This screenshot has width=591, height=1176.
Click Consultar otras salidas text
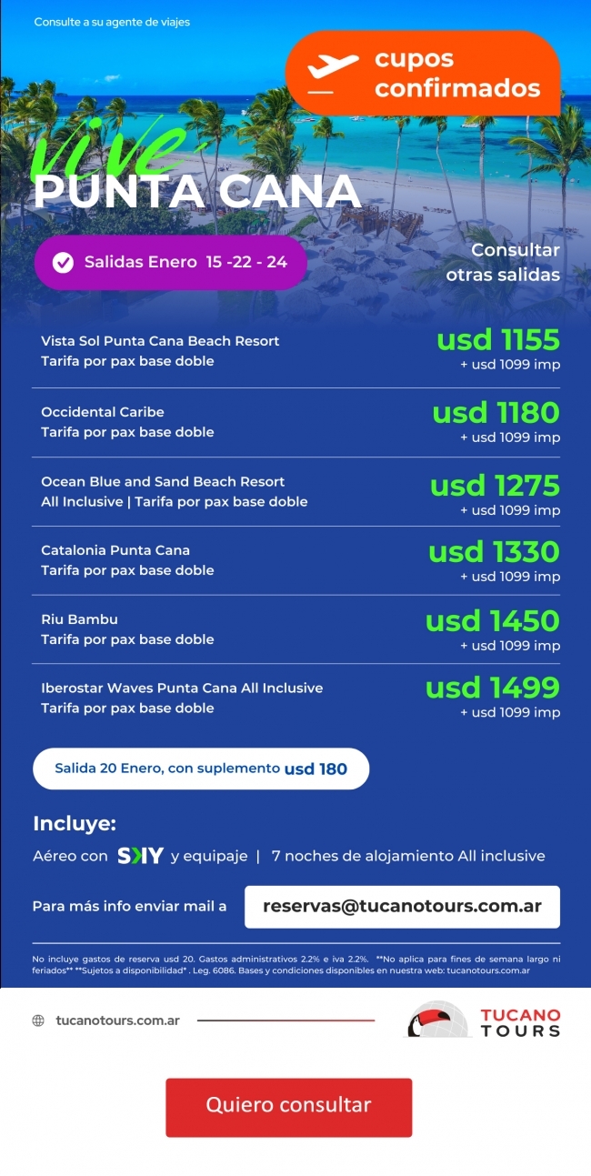click(x=503, y=262)
